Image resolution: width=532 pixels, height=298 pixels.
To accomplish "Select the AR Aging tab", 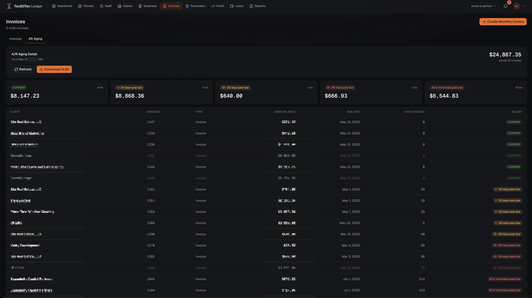I will coord(35,39).
